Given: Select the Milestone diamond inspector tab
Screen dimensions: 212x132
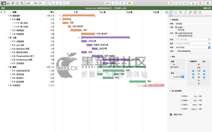Looking at the screenshot, I should point(176,12).
